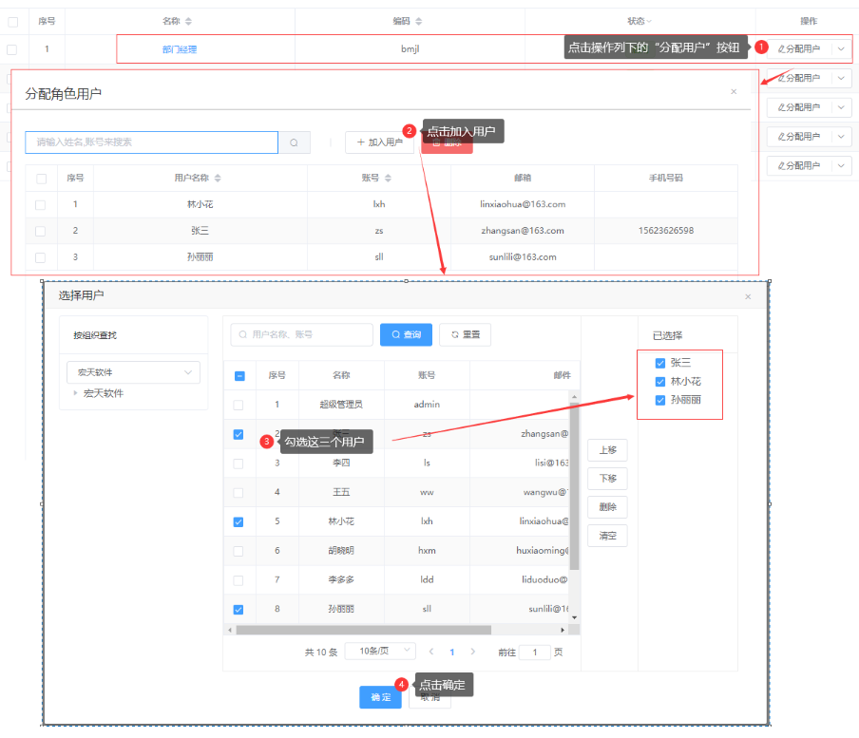The height and width of the screenshot is (738, 859).
Task: Go to the previous page arrow
Action: tap(431, 652)
